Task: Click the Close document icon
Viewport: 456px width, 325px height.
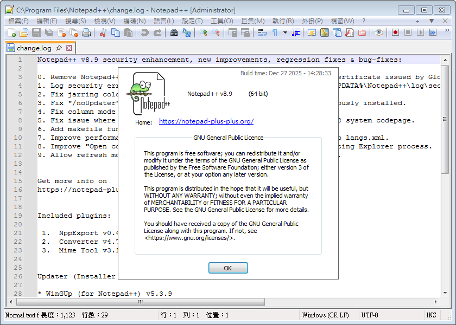Action: click(62, 32)
